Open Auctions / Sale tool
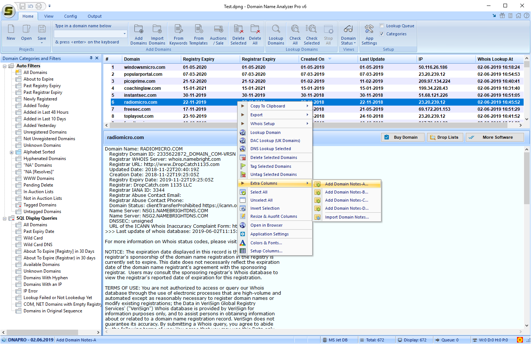Image resolution: width=531 pixels, height=344 pixels. pos(218,35)
